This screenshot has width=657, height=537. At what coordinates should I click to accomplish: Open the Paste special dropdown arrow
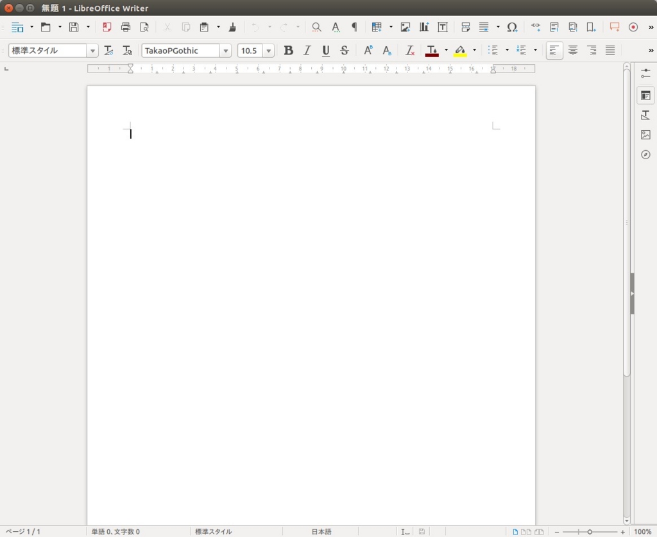[218, 27]
